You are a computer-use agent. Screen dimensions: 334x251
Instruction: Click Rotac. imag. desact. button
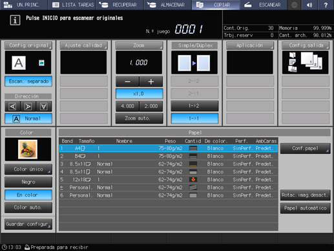[x=305, y=195]
